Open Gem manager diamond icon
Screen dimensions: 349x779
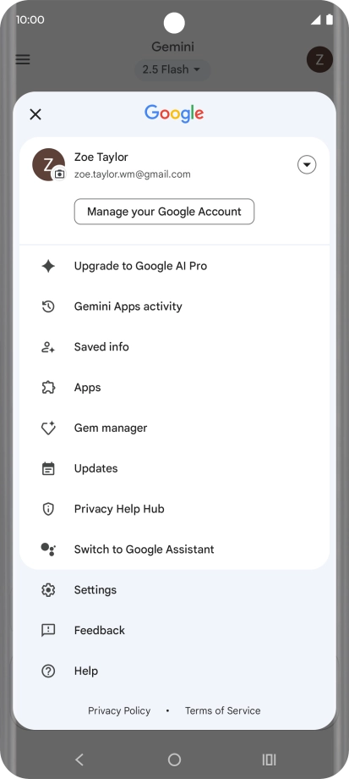(48, 428)
